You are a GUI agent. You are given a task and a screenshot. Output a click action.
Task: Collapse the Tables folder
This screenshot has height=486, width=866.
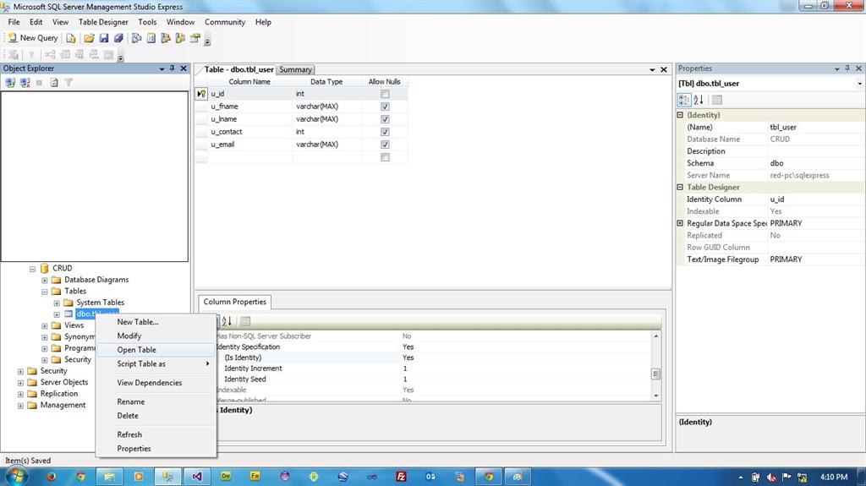pos(45,292)
